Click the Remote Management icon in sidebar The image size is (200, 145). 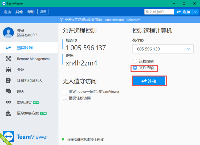tap(9, 59)
